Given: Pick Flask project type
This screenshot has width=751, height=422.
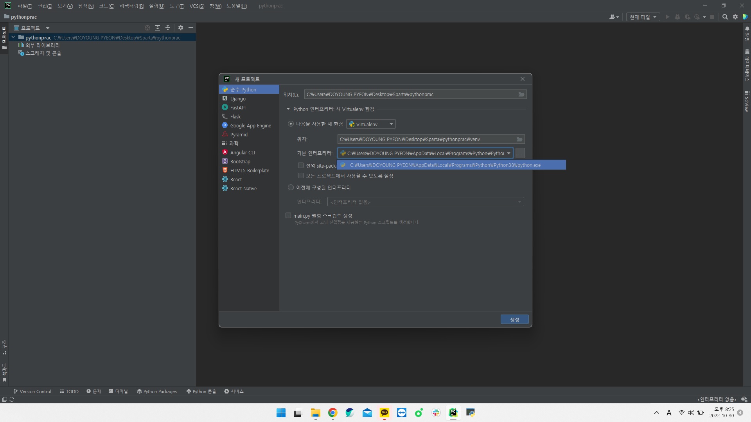Looking at the screenshot, I should point(249,116).
